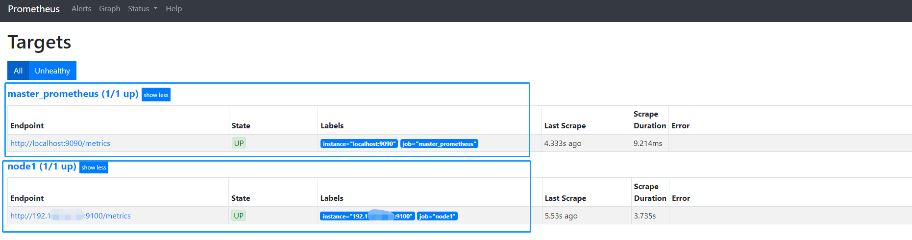Select instance="localhost:9090" label badge

click(x=359, y=144)
